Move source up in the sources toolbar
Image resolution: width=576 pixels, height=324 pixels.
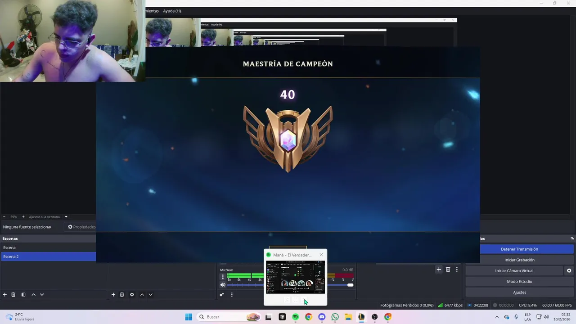coord(142,295)
